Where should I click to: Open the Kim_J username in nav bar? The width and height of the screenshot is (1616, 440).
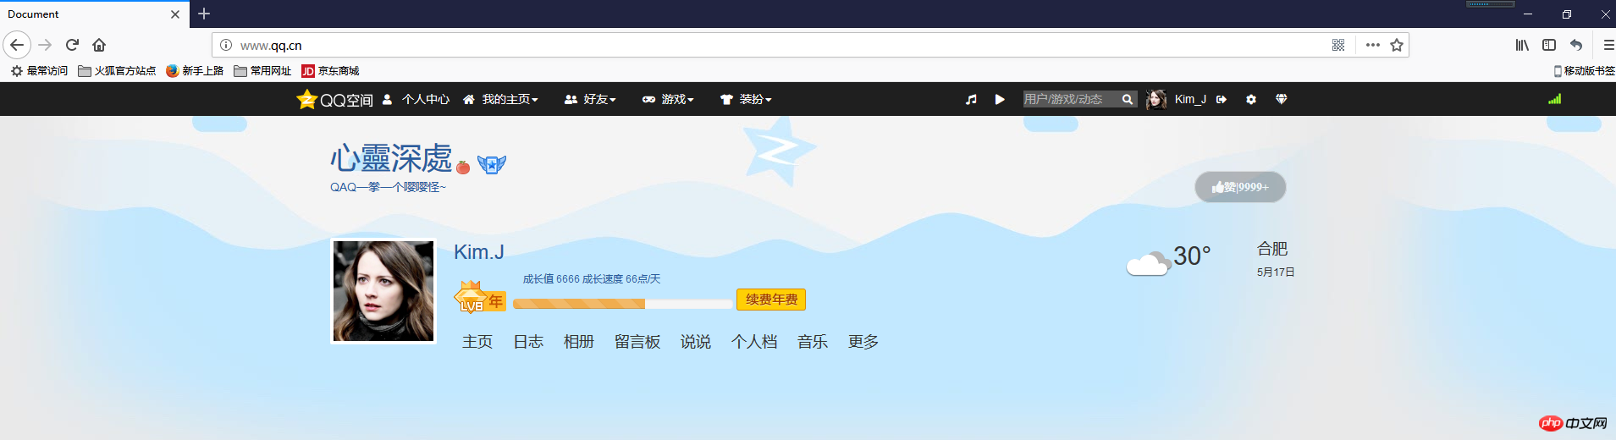[x=1190, y=99]
